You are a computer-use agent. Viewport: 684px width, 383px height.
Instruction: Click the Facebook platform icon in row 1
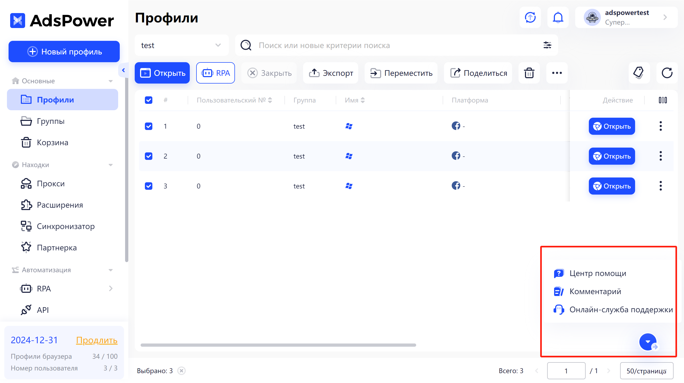[456, 126]
